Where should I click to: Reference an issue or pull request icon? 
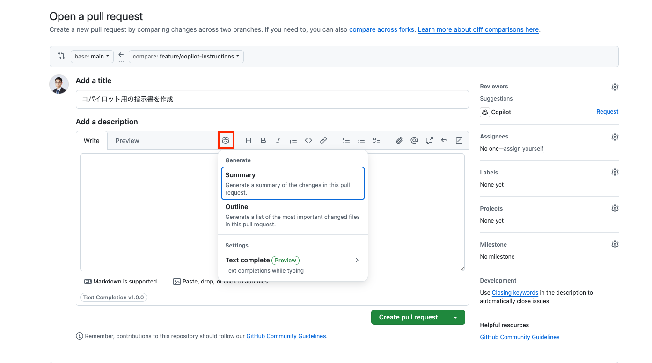429,140
